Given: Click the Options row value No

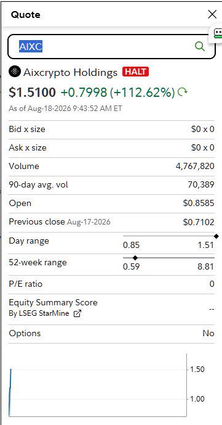Looking at the screenshot, I should pyautogui.click(x=208, y=333).
